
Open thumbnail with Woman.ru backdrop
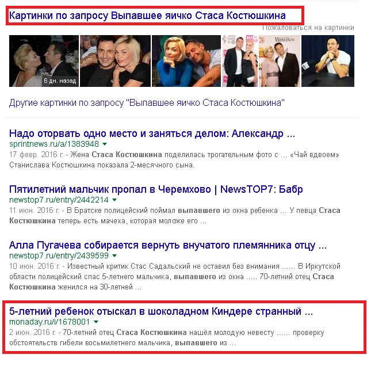click(280, 61)
